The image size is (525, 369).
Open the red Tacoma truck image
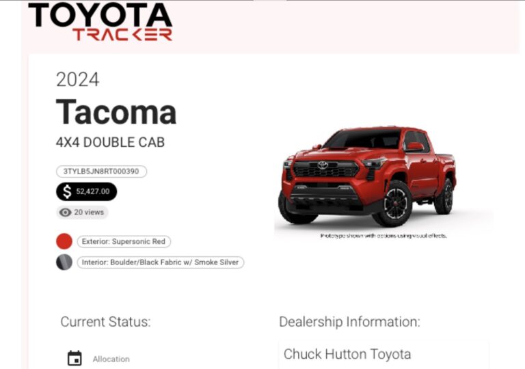click(x=367, y=176)
